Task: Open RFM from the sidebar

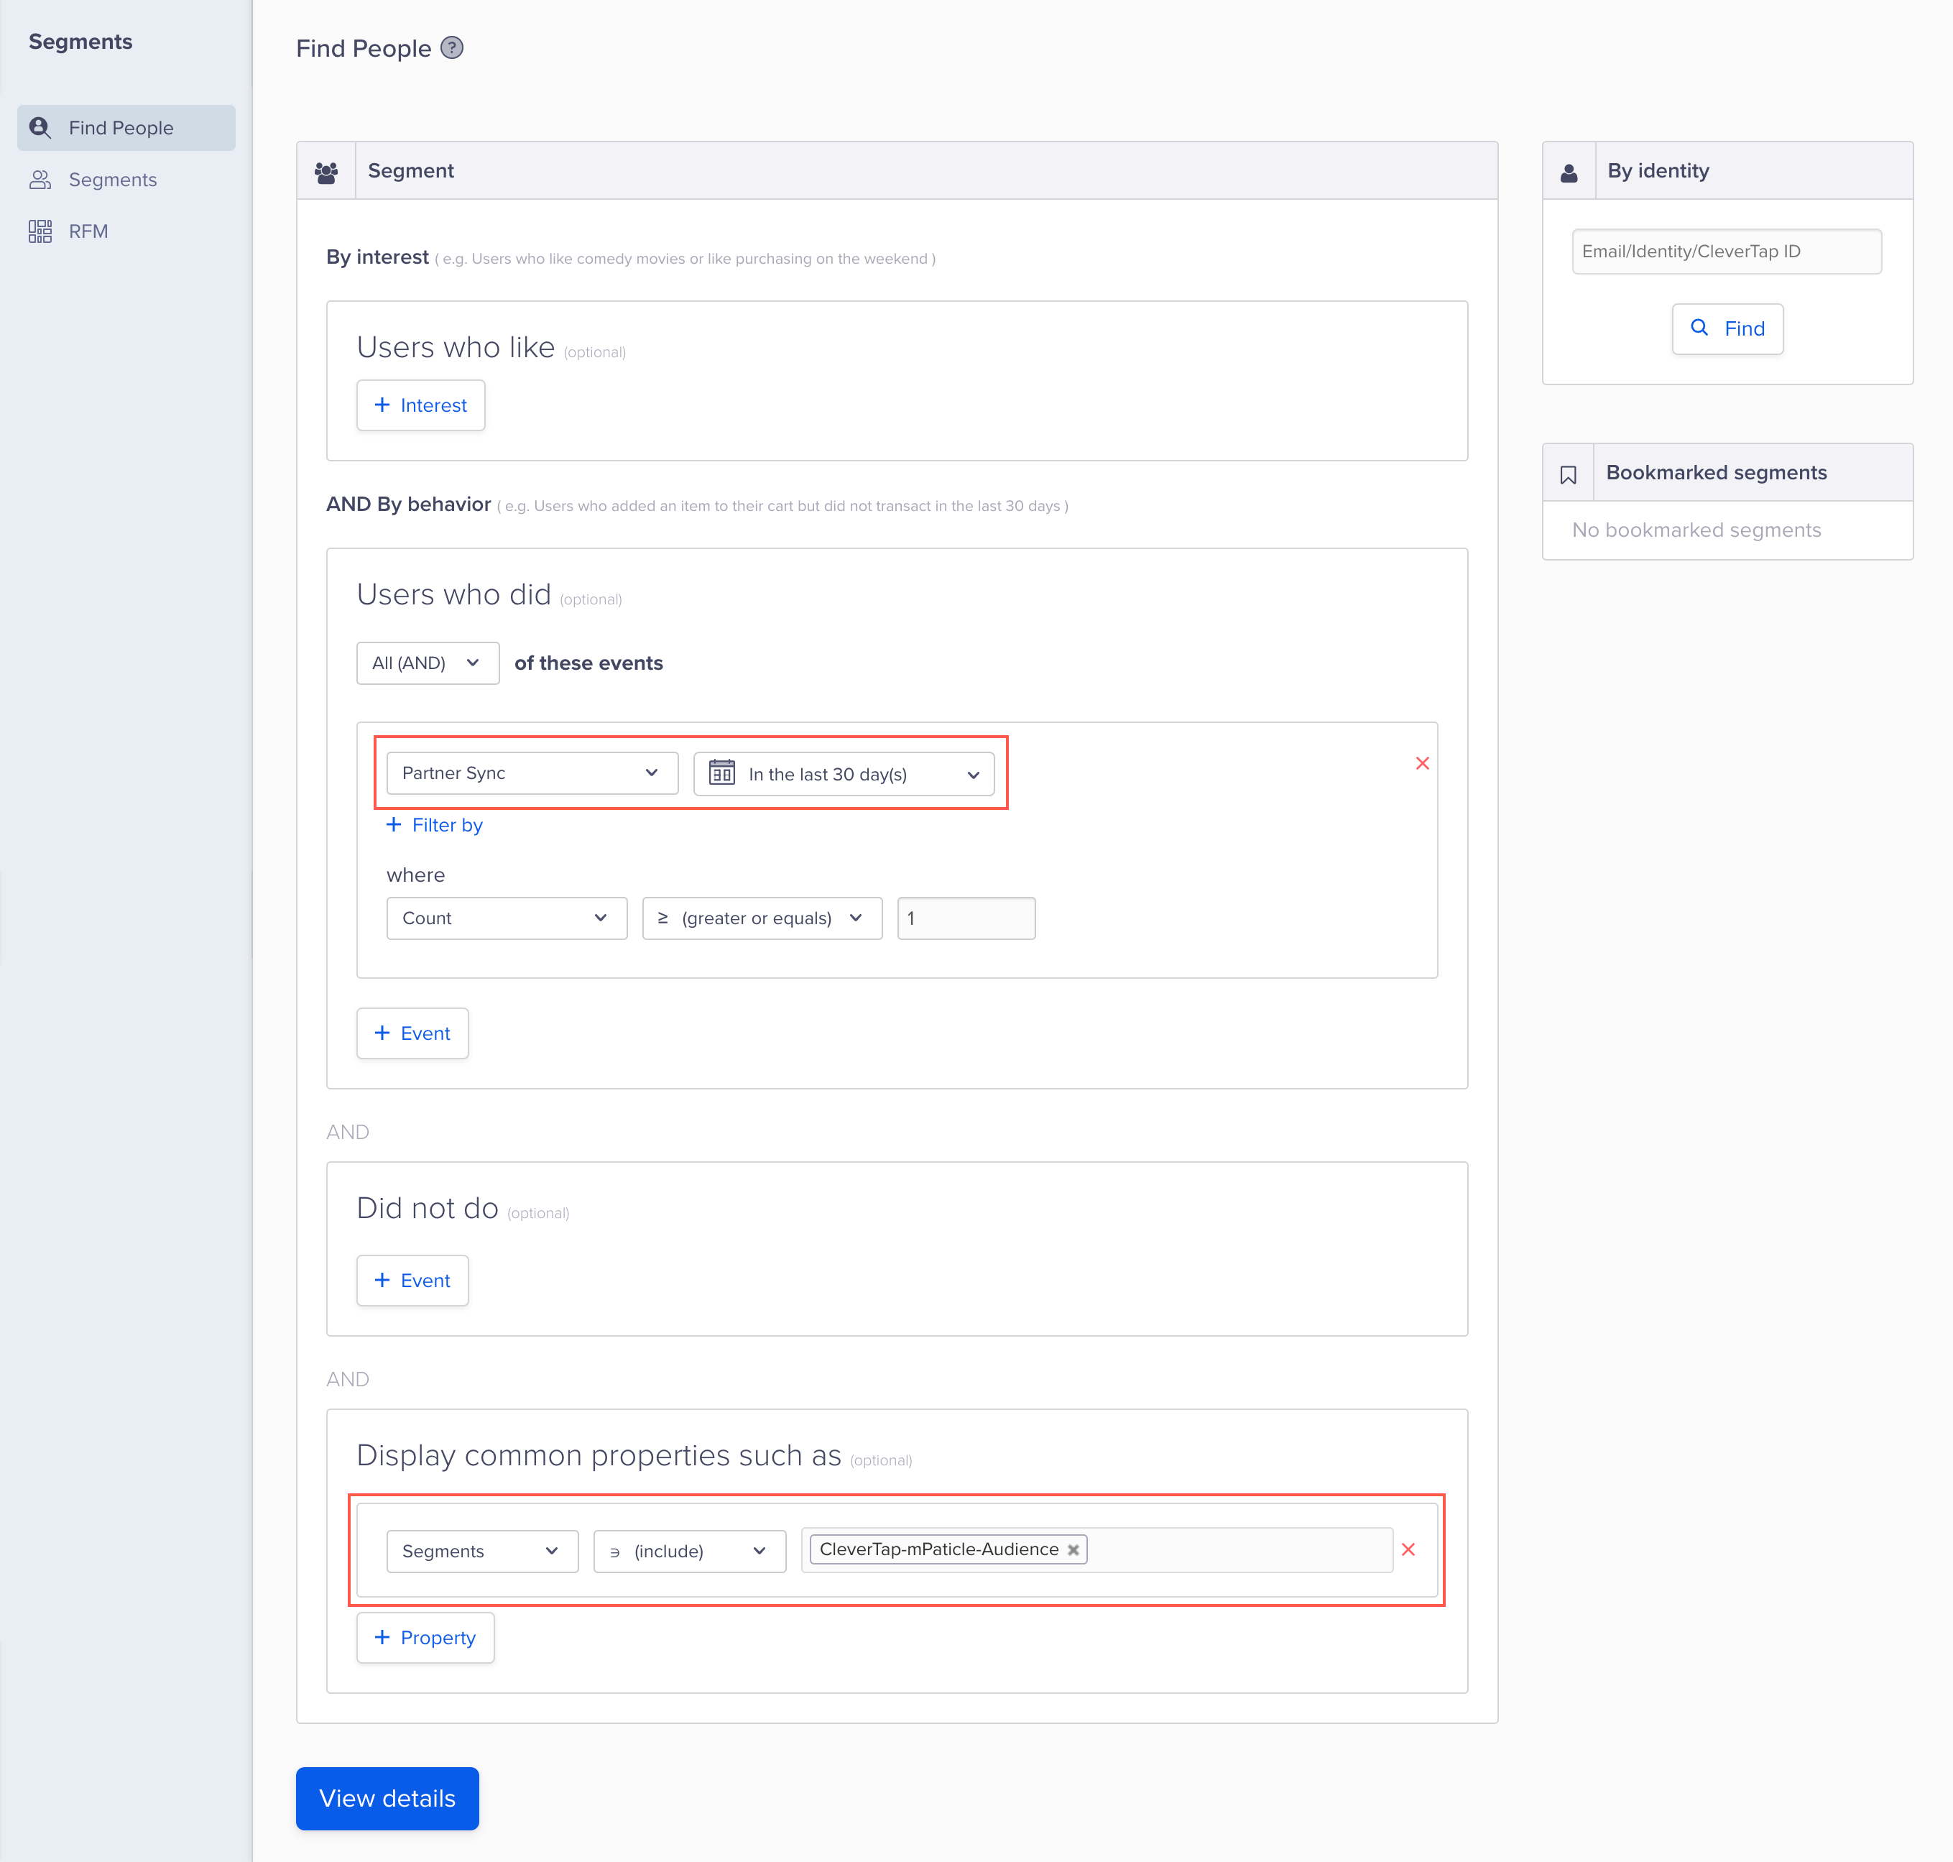Action: 88,231
